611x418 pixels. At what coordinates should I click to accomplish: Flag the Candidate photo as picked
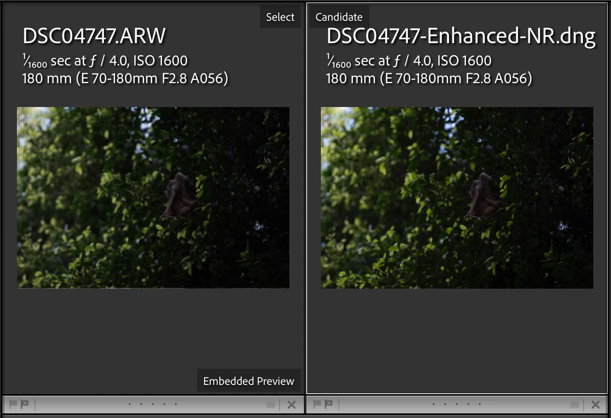point(317,404)
